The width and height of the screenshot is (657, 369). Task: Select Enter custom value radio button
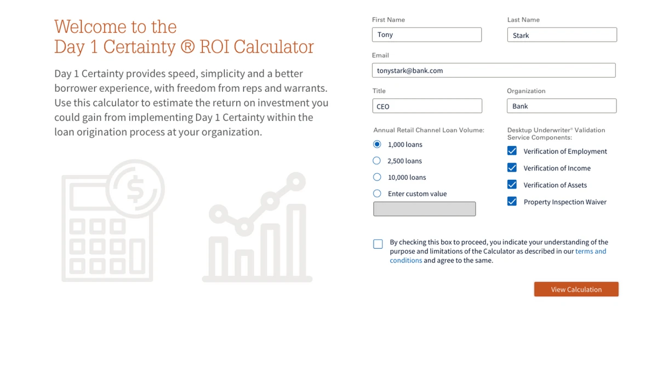click(x=377, y=194)
